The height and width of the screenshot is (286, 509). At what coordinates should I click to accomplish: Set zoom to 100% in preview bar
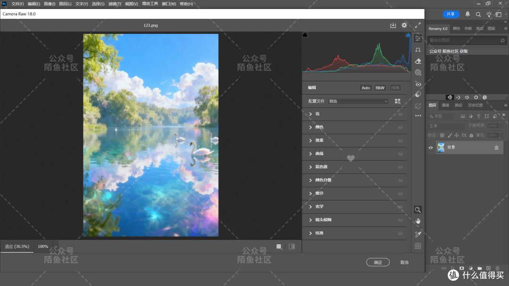coord(43,246)
